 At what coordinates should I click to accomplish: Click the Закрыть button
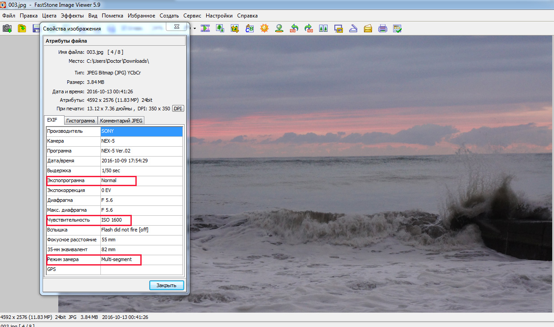[166, 285]
